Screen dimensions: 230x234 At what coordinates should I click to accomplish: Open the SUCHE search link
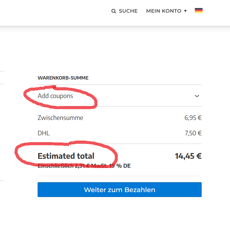[128, 11]
